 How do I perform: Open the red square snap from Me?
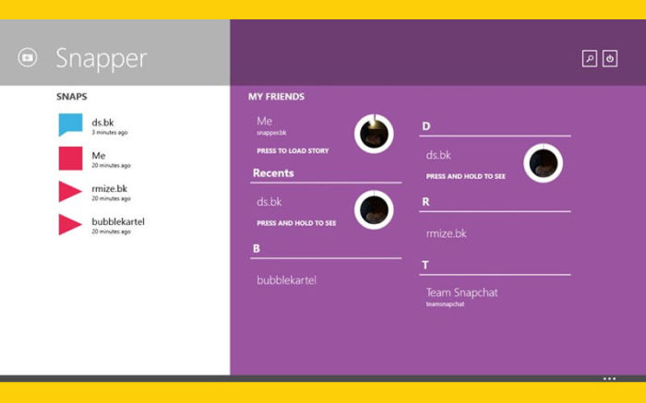tap(70, 159)
